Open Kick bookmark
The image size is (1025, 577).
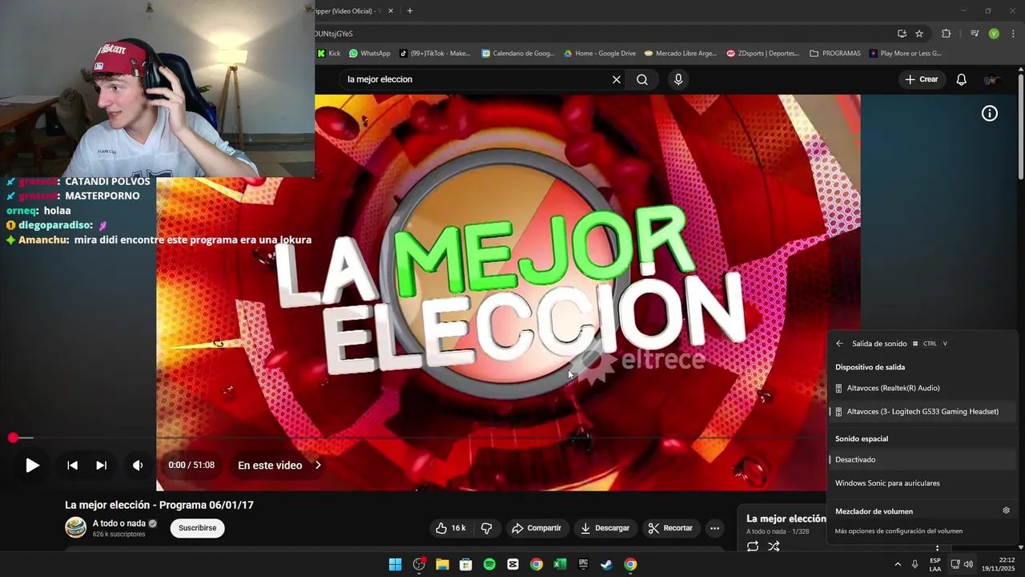point(329,54)
